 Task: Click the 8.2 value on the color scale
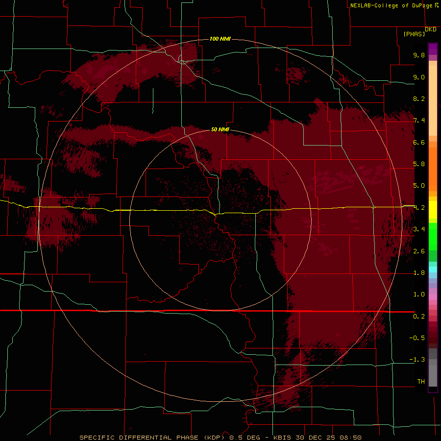(419, 98)
